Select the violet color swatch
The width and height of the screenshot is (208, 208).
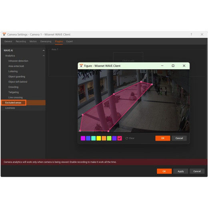click(x=114, y=138)
